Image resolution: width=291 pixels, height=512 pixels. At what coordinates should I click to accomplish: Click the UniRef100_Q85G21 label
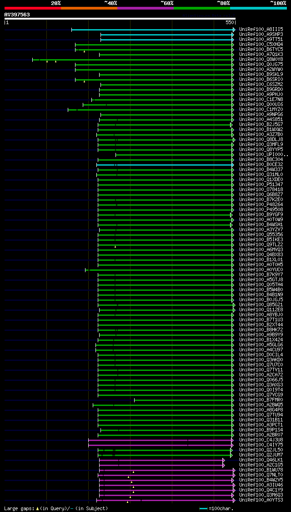click(261, 304)
